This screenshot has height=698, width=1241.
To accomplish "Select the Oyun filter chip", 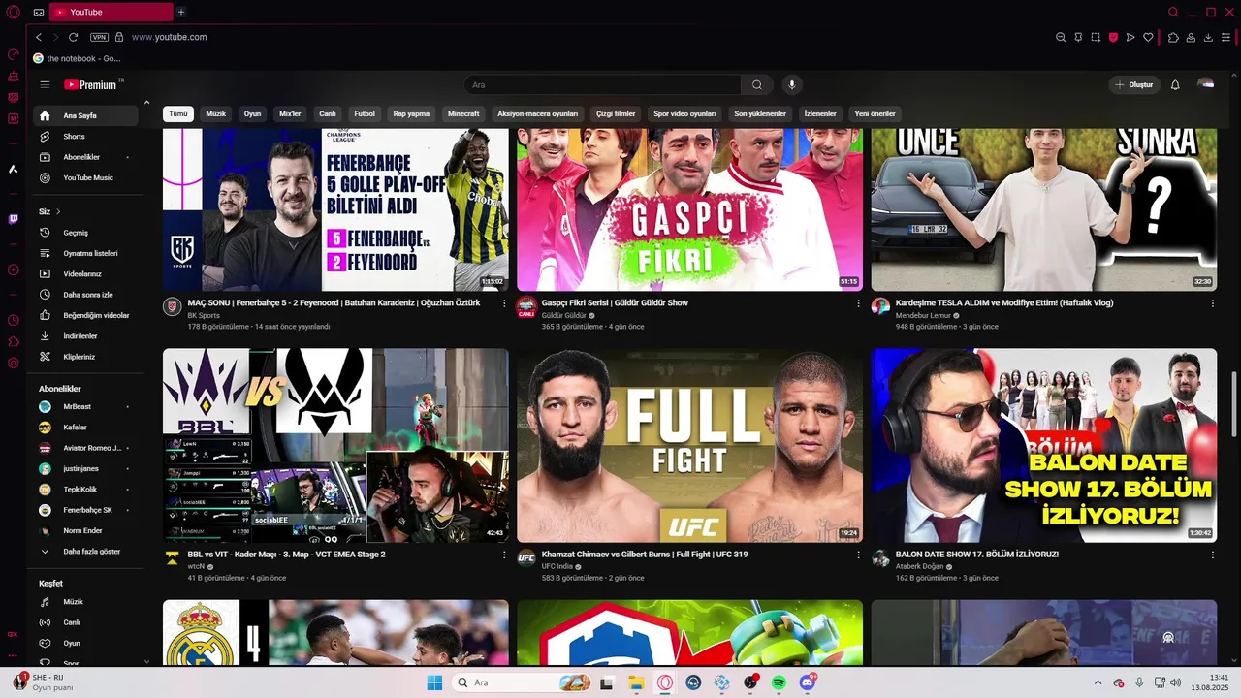I will tap(252, 113).
